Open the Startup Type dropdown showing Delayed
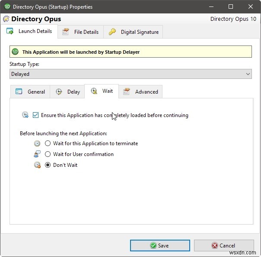This screenshot has height=257, width=261. click(x=130, y=74)
